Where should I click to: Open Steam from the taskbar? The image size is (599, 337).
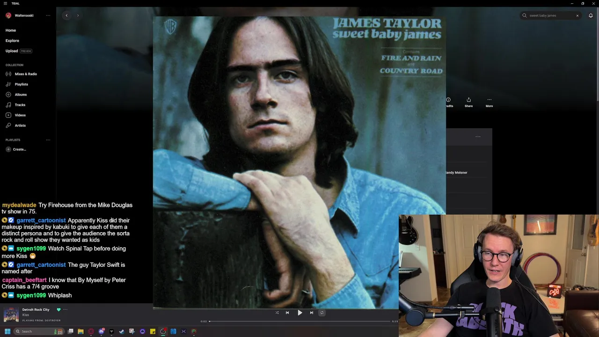pos(122,331)
